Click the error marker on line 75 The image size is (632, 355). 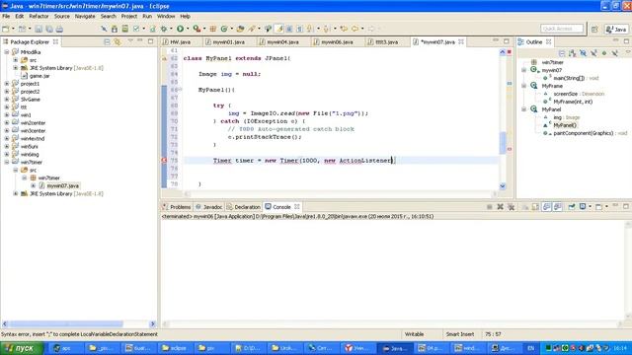(164, 160)
